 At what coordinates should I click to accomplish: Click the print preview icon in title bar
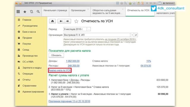125,3
